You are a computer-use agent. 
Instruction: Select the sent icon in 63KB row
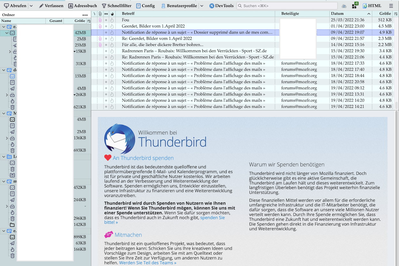point(12,243)
